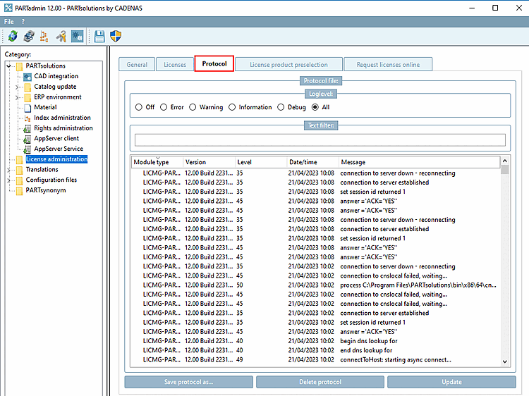Click the keys icon in toolbar
The width and height of the screenshot is (529, 396).
click(61, 36)
